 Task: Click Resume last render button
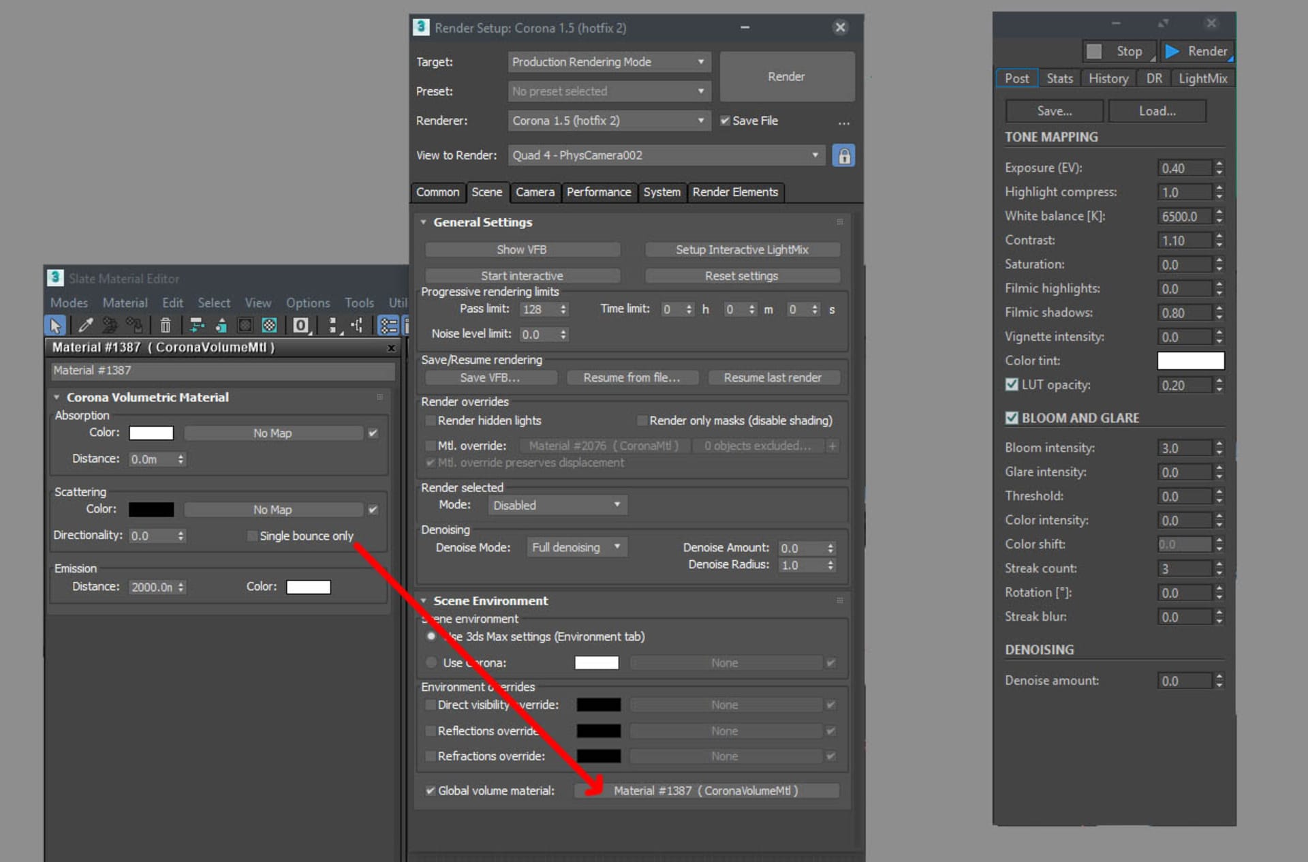coord(773,378)
